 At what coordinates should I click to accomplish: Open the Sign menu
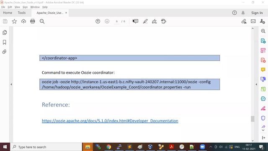(25, 7)
